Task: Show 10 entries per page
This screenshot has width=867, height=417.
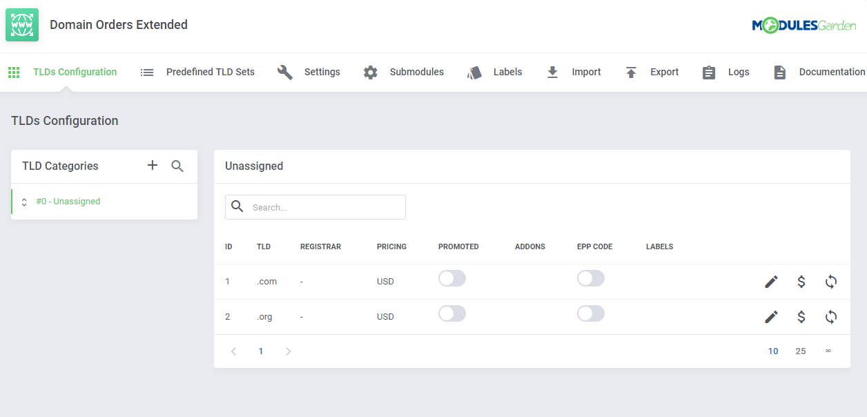Action: pos(773,351)
